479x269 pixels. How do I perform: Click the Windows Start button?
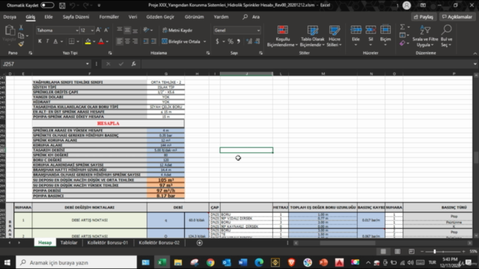7,262
